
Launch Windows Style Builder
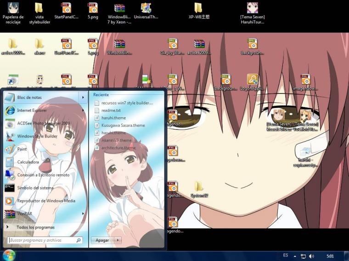point(45,136)
